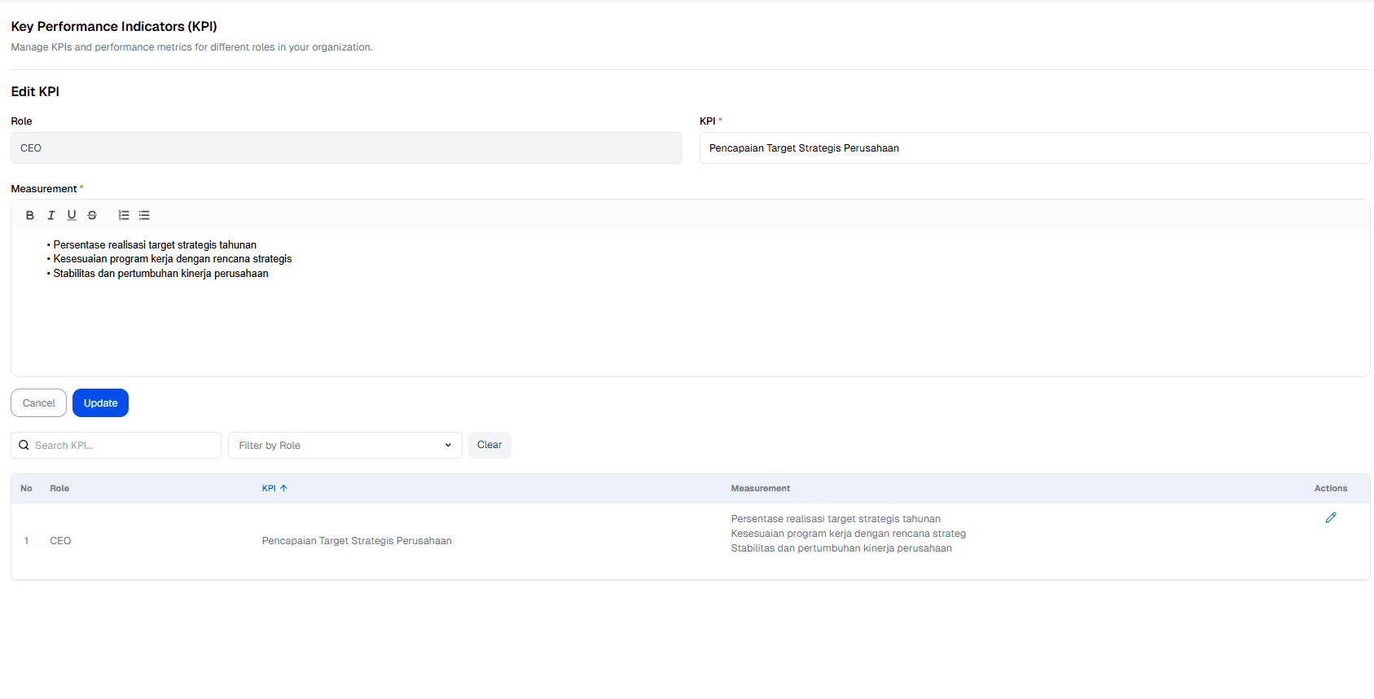Toggle underline formatting in Measurement editor

pyautogui.click(x=72, y=215)
